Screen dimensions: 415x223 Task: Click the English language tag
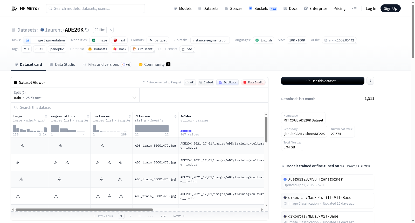(x=264, y=40)
